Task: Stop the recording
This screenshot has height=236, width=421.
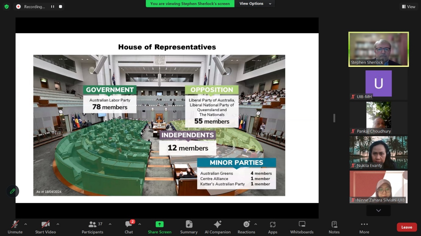Action: pos(60,6)
